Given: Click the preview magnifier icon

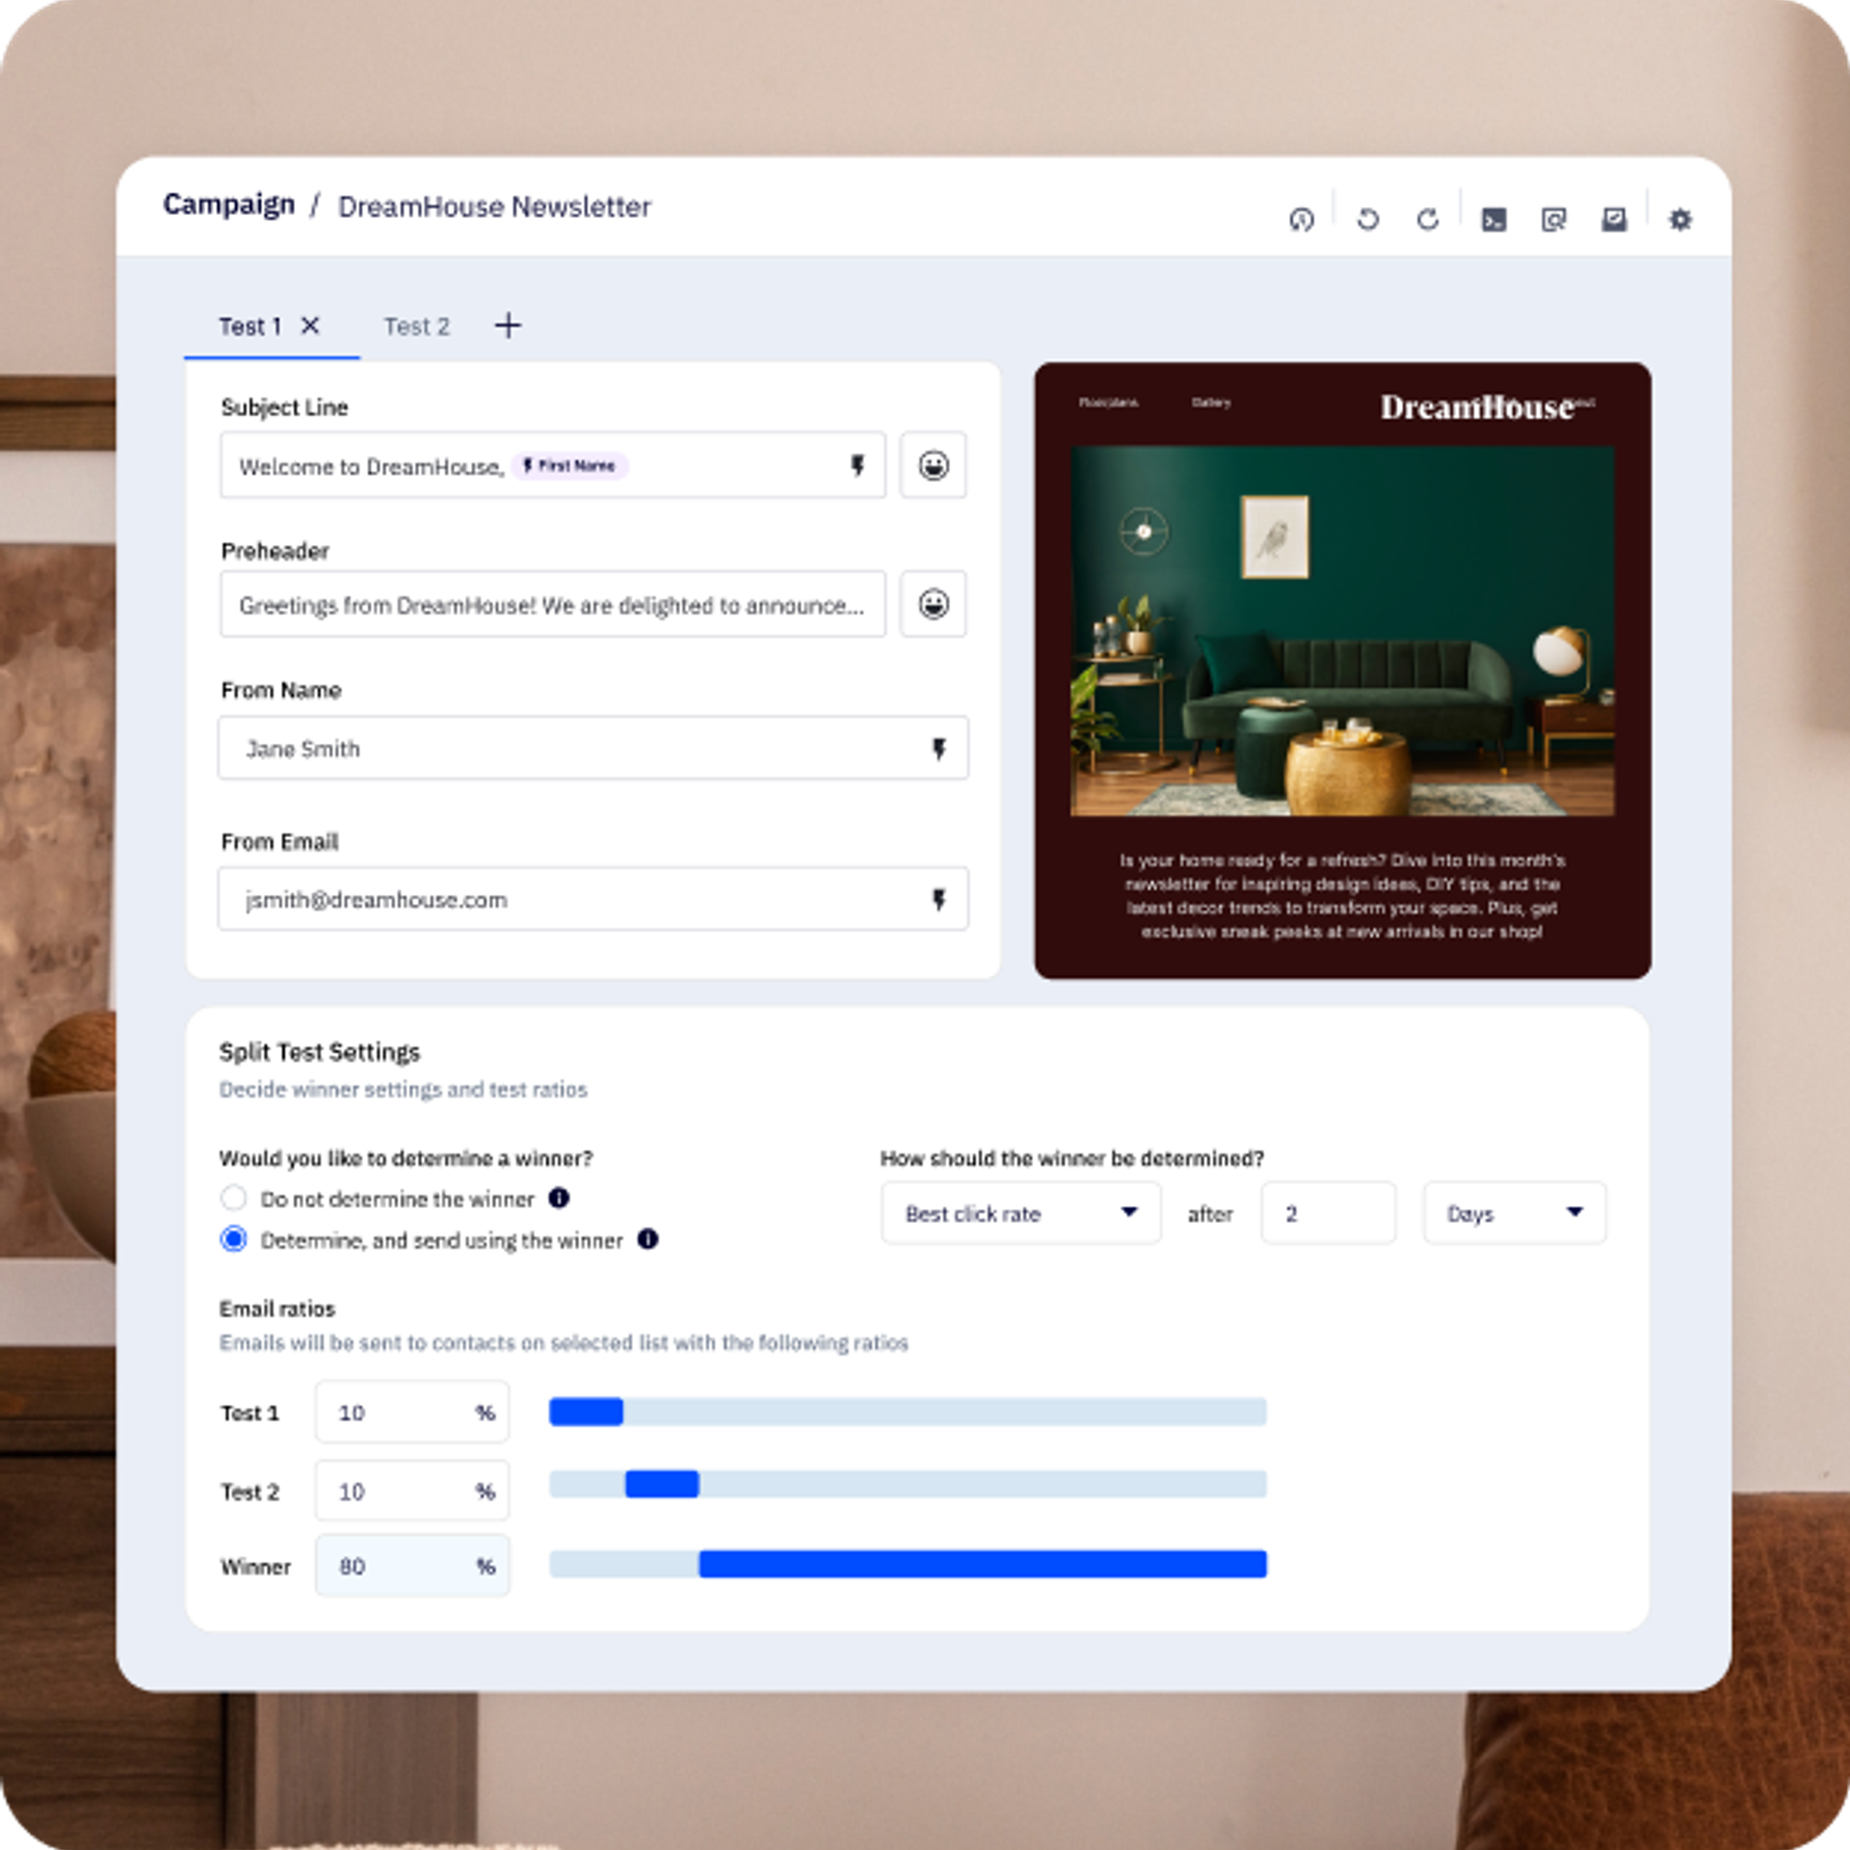Looking at the screenshot, I should click(x=1553, y=220).
